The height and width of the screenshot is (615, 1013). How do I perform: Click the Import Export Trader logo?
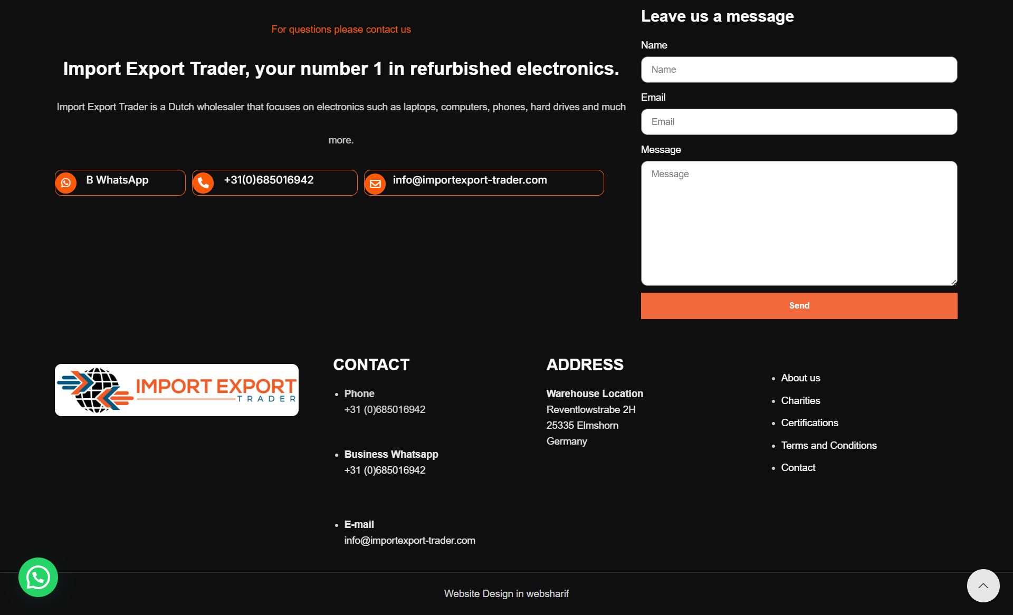click(177, 390)
